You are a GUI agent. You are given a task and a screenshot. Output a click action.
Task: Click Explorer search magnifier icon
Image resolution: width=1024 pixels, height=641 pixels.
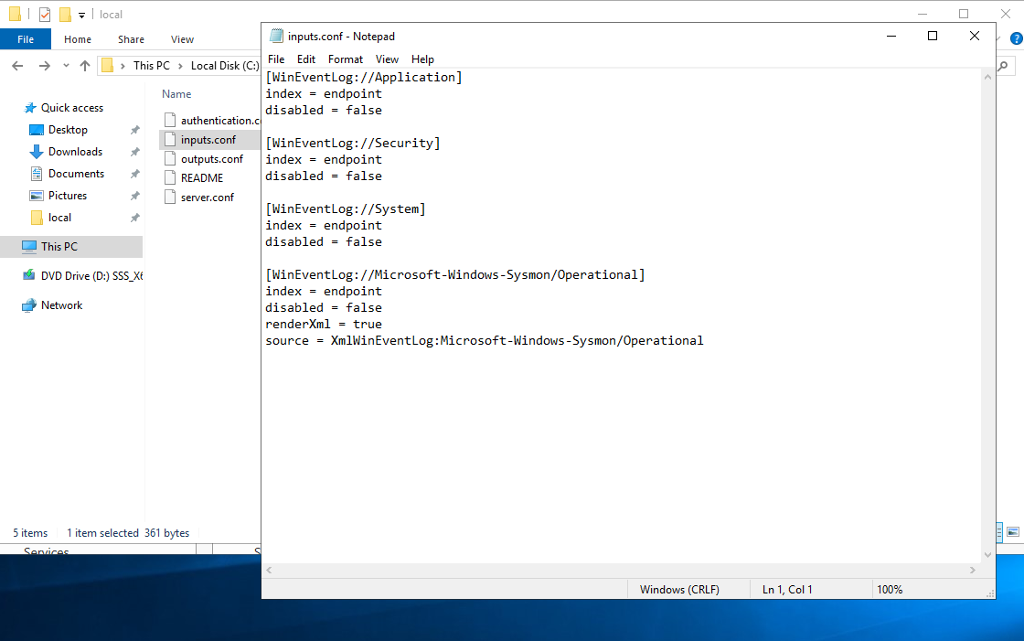click(x=1003, y=65)
